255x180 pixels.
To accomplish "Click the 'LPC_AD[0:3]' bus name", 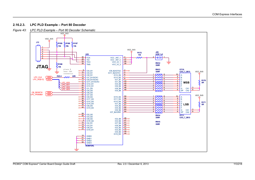I will click(x=38, y=79).
